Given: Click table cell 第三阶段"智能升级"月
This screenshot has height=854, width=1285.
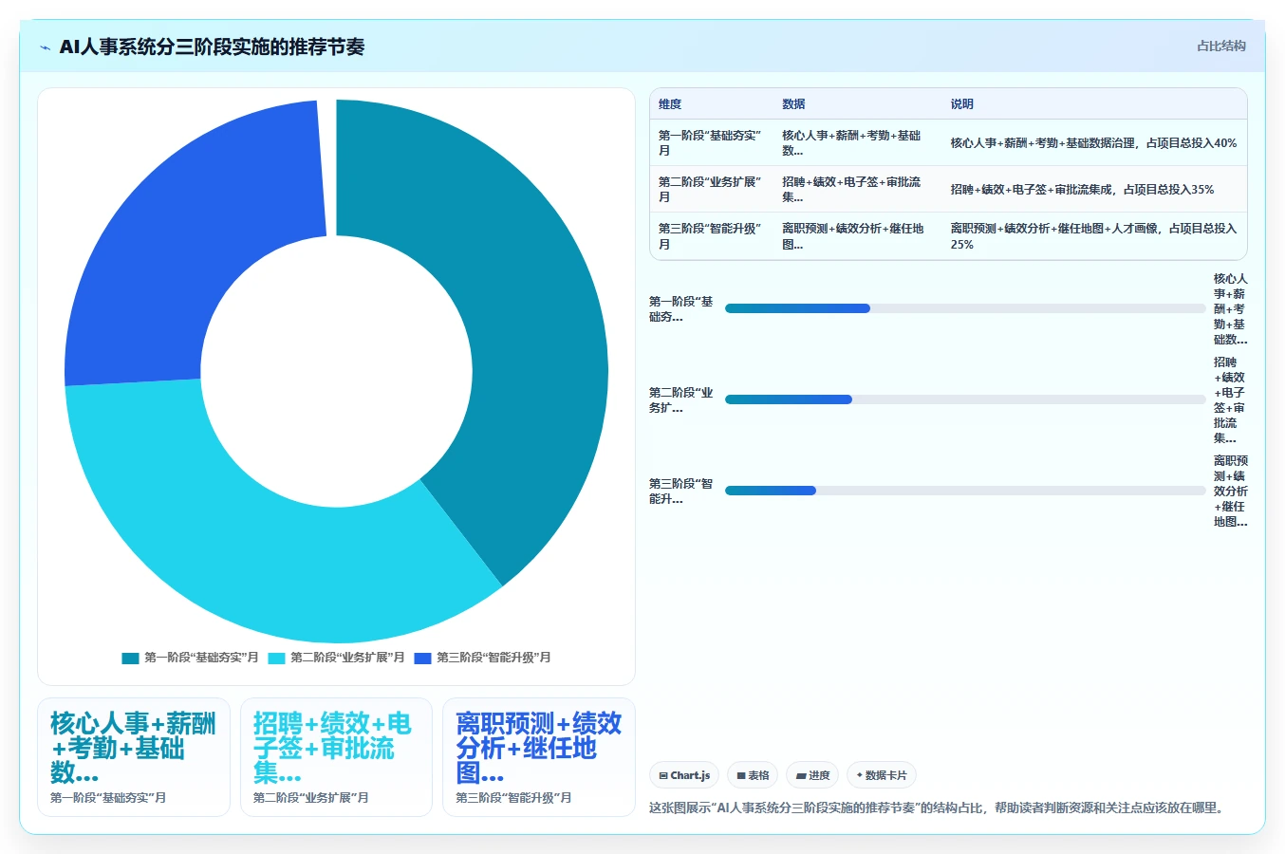Looking at the screenshot, I should [x=711, y=236].
